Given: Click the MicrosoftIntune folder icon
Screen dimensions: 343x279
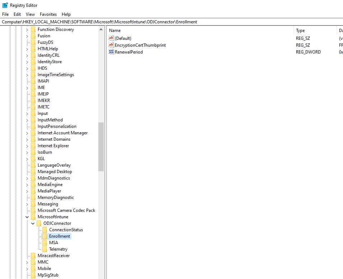Looking at the screenshot, I should pos(33,217).
